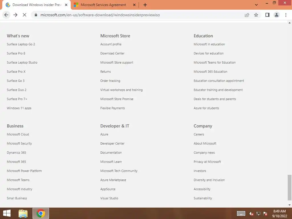Open the Download Center link

click(x=112, y=53)
